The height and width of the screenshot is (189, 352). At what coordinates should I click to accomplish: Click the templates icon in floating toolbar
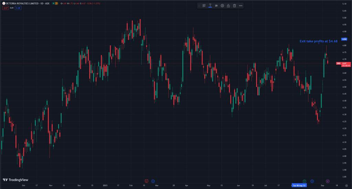(204, 5)
